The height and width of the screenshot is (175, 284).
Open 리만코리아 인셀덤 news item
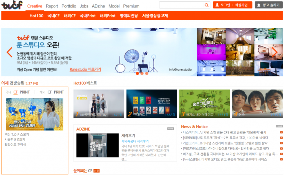[225, 143]
